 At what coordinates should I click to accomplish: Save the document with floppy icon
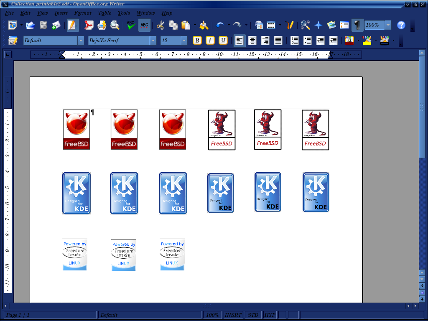click(43, 25)
